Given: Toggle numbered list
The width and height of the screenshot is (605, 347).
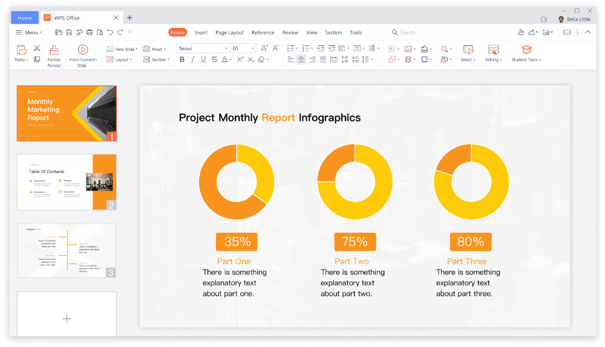Looking at the screenshot, I should pyautogui.click(x=306, y=48).
